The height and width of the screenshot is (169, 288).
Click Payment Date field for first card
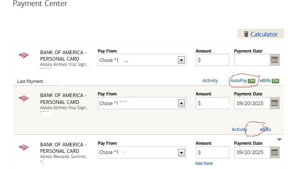(252, 60)
